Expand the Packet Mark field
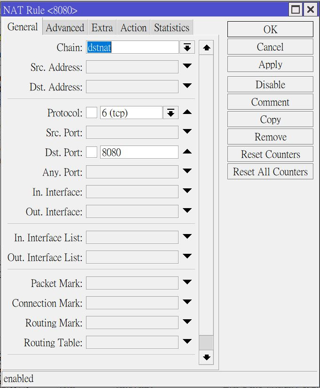Image resolution: width=320 pixels, height=388 pixels. [x=187, y=282]
